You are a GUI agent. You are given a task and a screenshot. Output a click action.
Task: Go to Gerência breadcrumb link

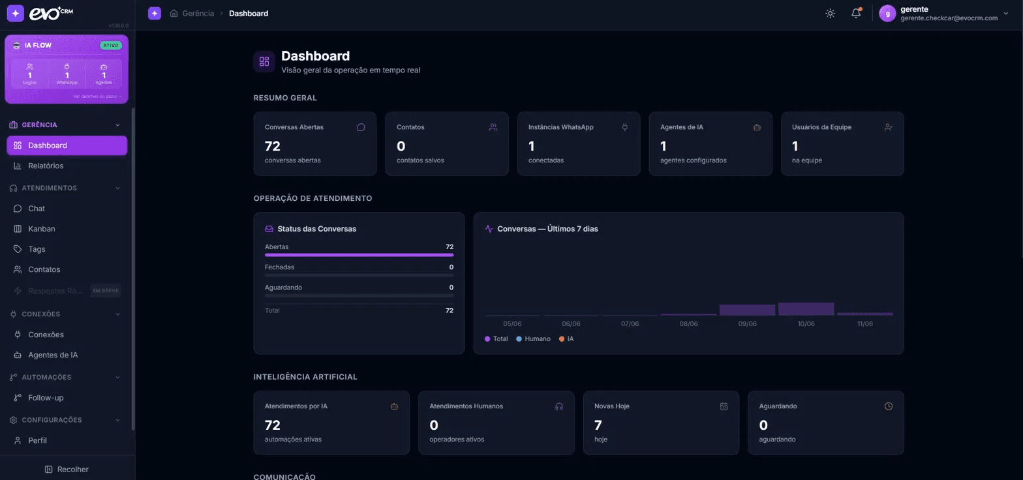[197, 13]
